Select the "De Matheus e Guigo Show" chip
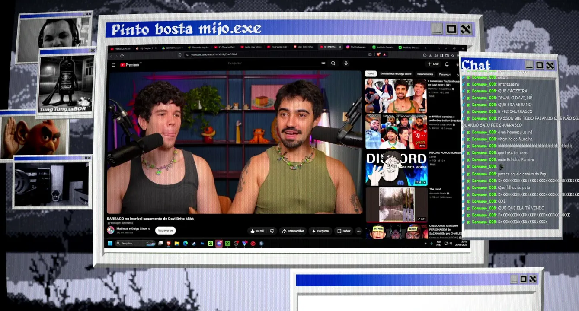579x311 pixels. pyautogui.click(x=396, y=74)
